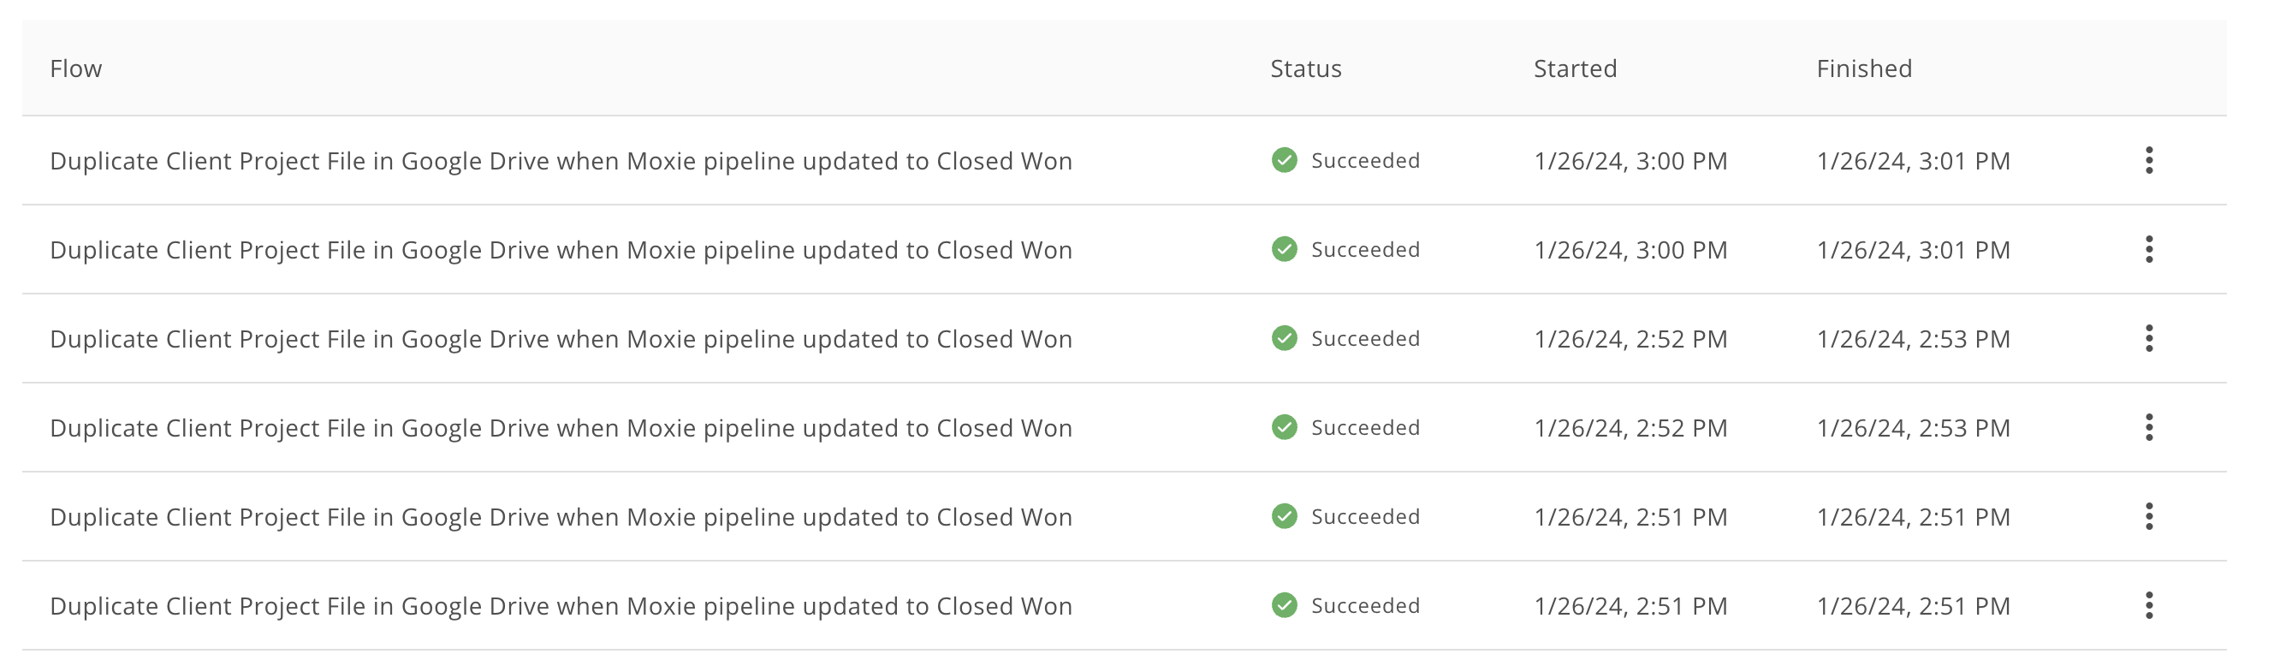
Task: Click green Succeeded checkmark in fifth row
Action: coord(1285,516)
